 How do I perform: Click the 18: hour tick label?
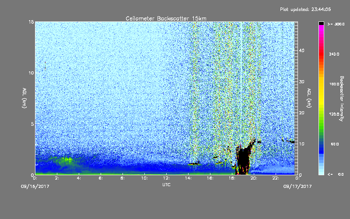232,178
